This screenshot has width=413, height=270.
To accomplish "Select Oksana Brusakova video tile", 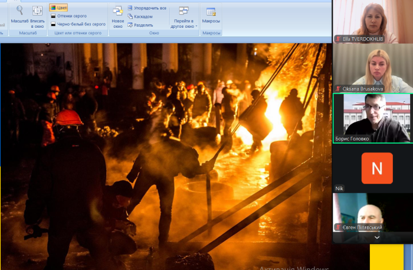I will 372,68.
